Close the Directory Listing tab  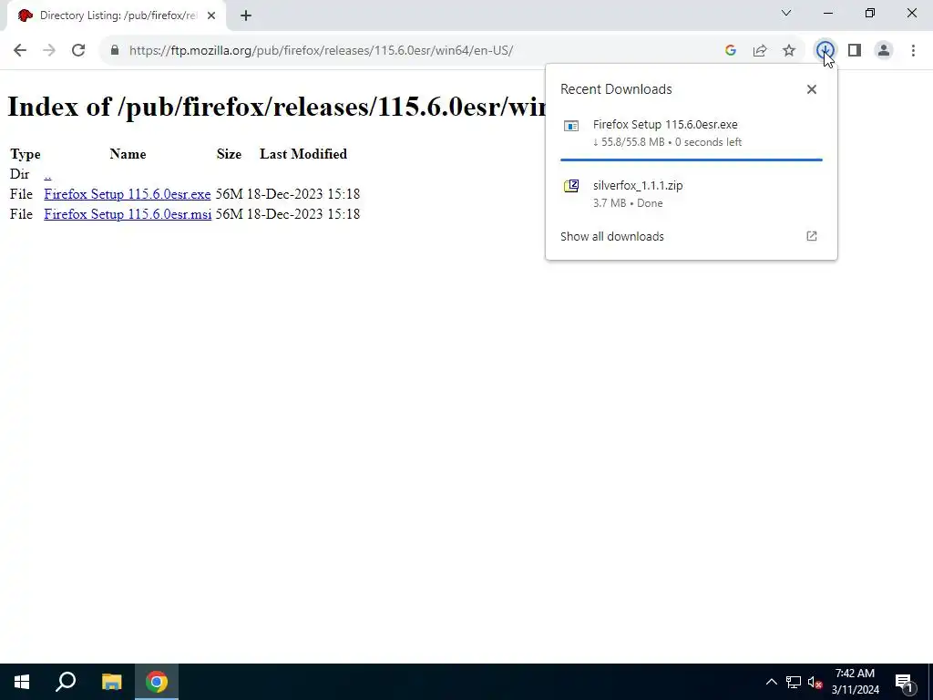tap(211, 15)
